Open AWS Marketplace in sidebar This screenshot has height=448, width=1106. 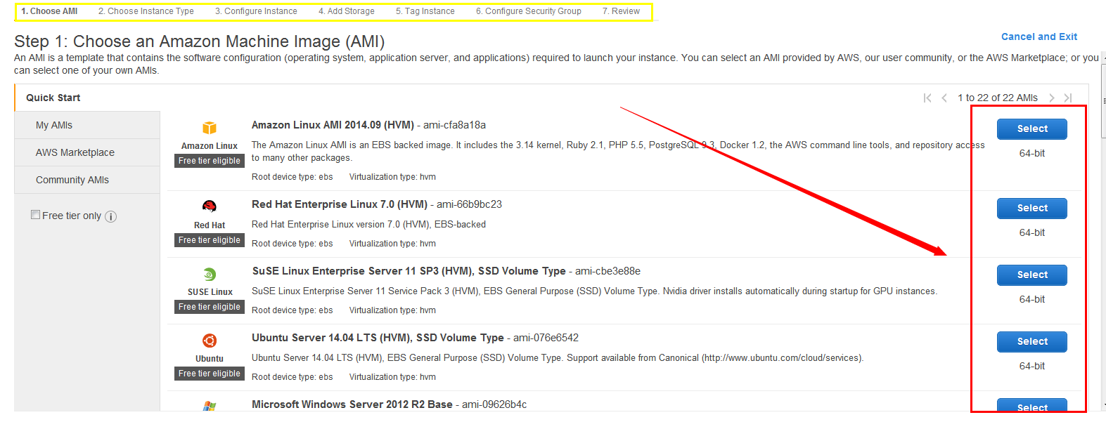pos(87,152)
